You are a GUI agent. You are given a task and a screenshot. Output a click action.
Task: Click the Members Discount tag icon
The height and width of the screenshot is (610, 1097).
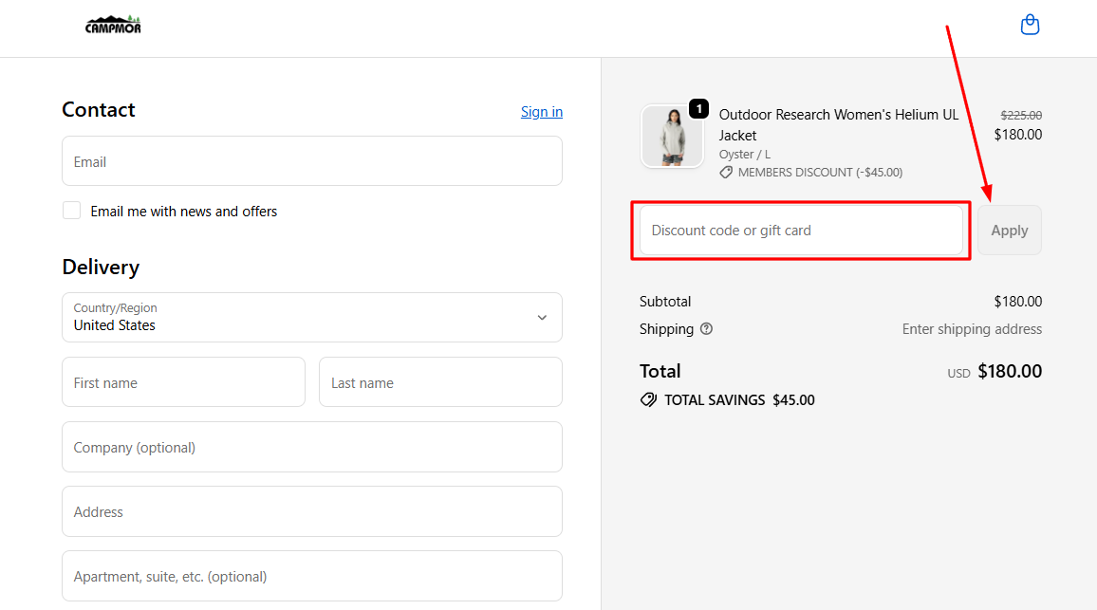(726, 172)
